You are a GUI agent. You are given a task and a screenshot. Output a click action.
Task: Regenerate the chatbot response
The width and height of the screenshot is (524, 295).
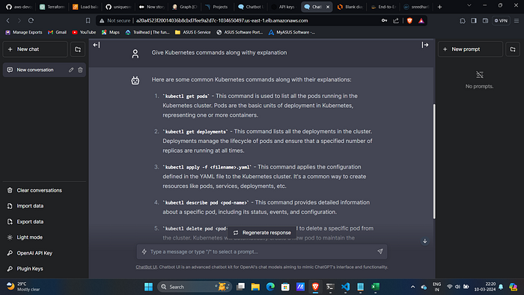click(x=262, y=233)
